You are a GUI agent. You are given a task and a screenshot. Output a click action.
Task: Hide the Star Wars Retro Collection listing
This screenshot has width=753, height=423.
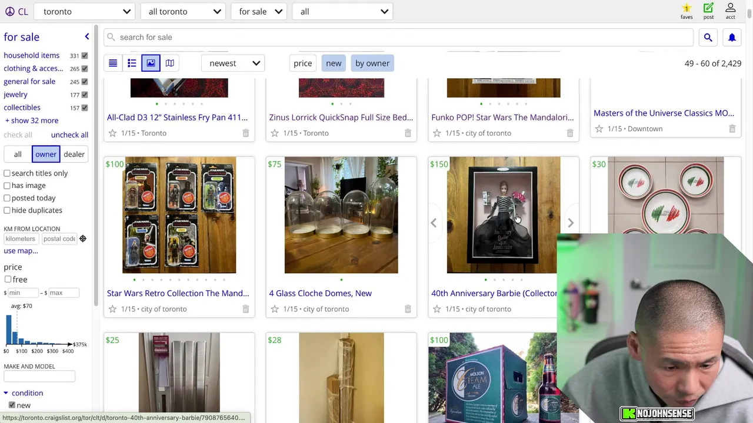coord(245,309)
